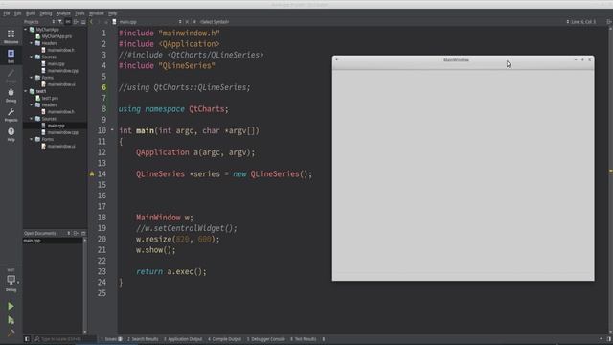Open Design mode in the sidebar

(x=11, y=76)
